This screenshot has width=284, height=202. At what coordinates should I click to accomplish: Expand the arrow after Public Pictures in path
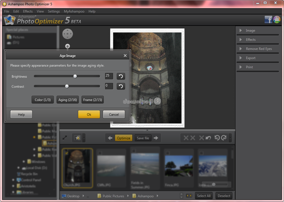[x=128, y=196]
